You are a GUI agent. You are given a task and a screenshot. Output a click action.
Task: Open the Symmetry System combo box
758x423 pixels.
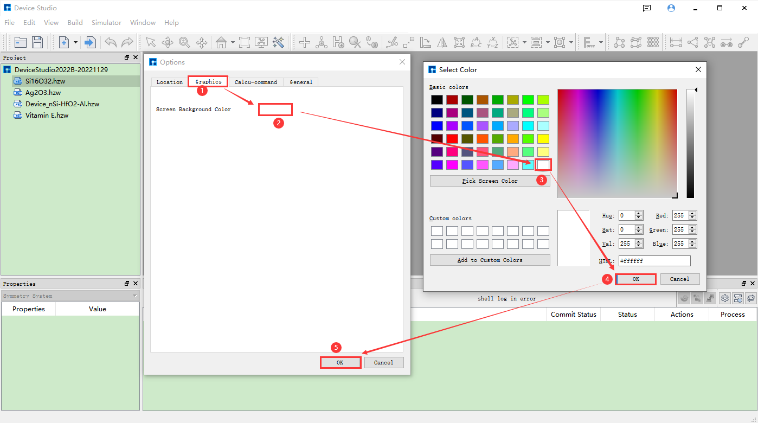click(70, 296)
